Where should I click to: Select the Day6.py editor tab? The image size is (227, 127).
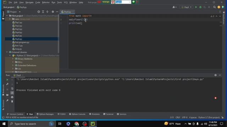point(67,12)
